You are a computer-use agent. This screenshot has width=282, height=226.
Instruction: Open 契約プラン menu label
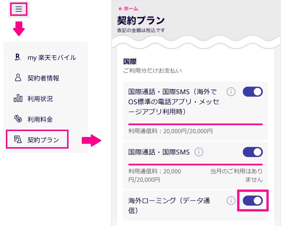[x=43, y=140]
